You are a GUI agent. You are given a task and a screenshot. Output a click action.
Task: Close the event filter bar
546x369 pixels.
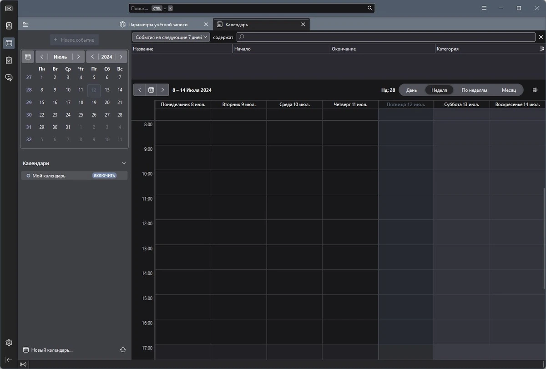(x=541, y=37)
